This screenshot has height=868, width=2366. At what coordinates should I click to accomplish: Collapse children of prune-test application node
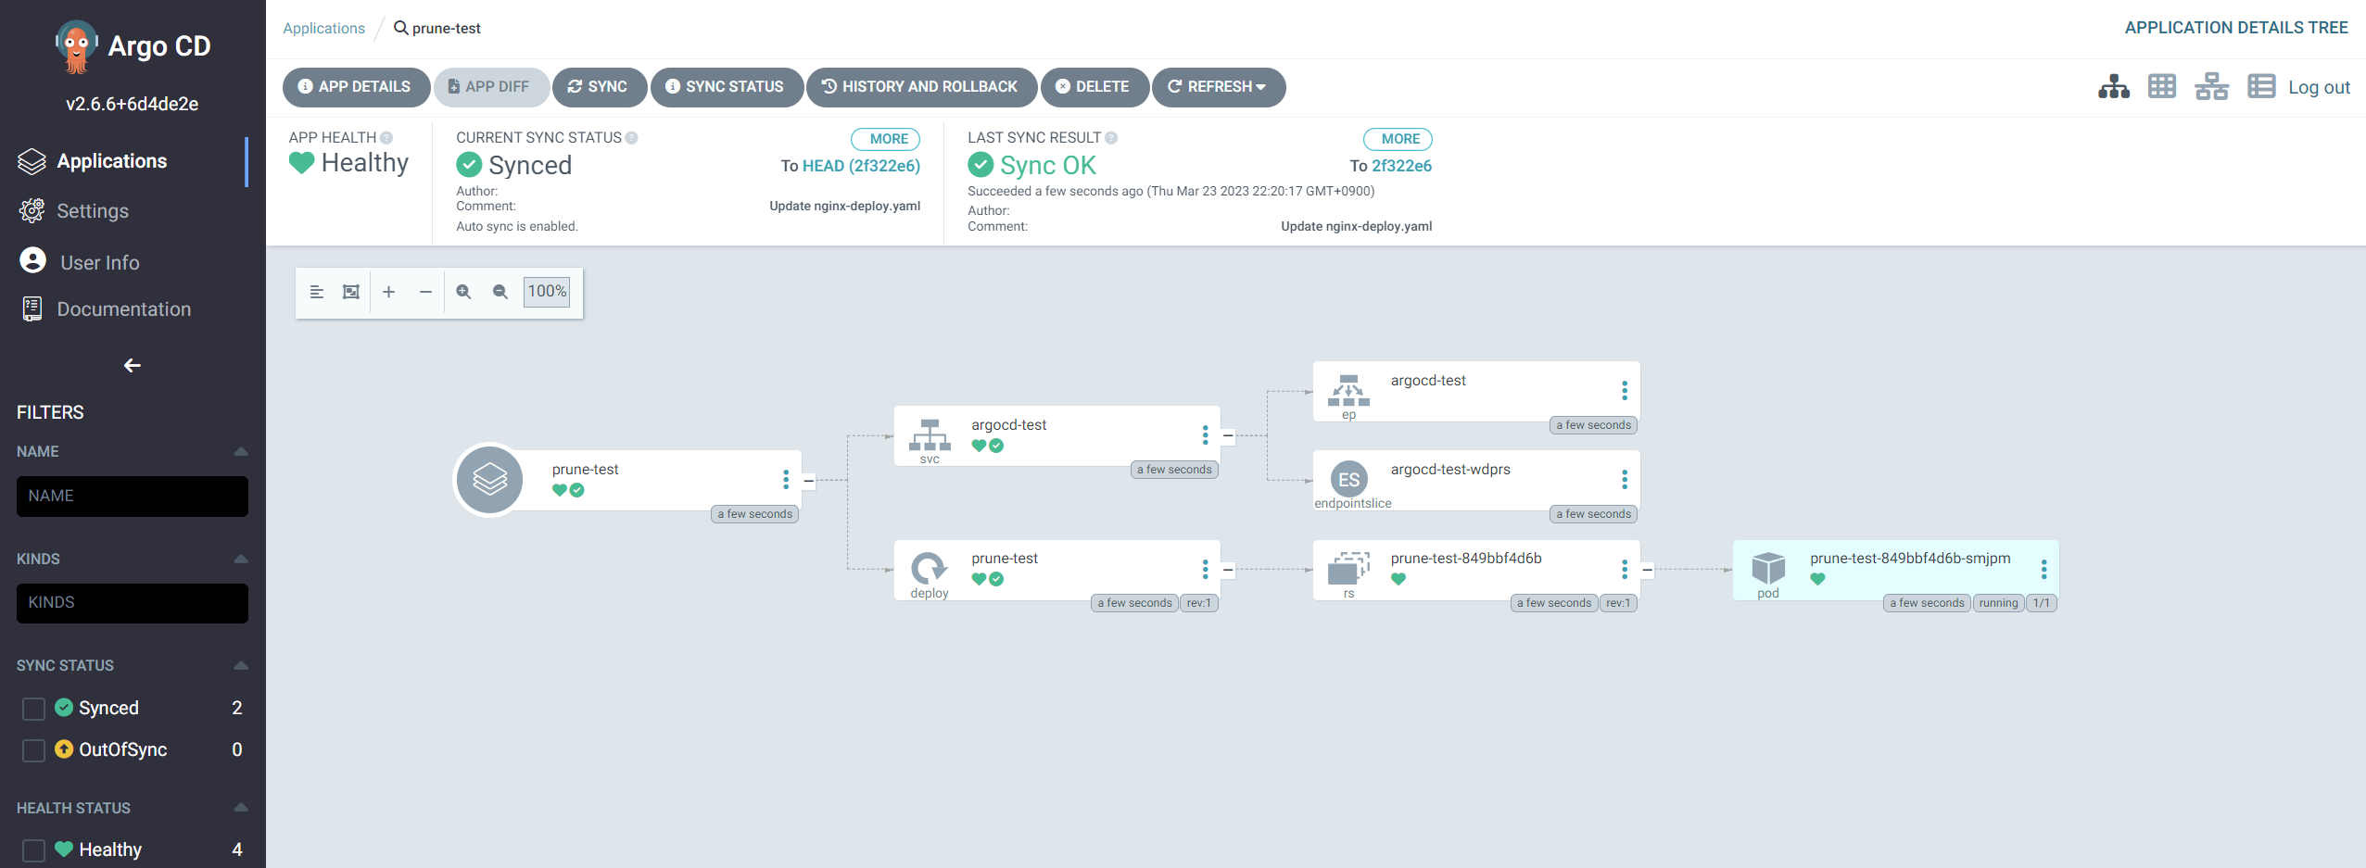coord(808,481)
